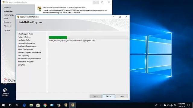The height and width of the screenshot is (108, 193).
Task: Open clock showing 10:43 AM
Action: point(181,105)
